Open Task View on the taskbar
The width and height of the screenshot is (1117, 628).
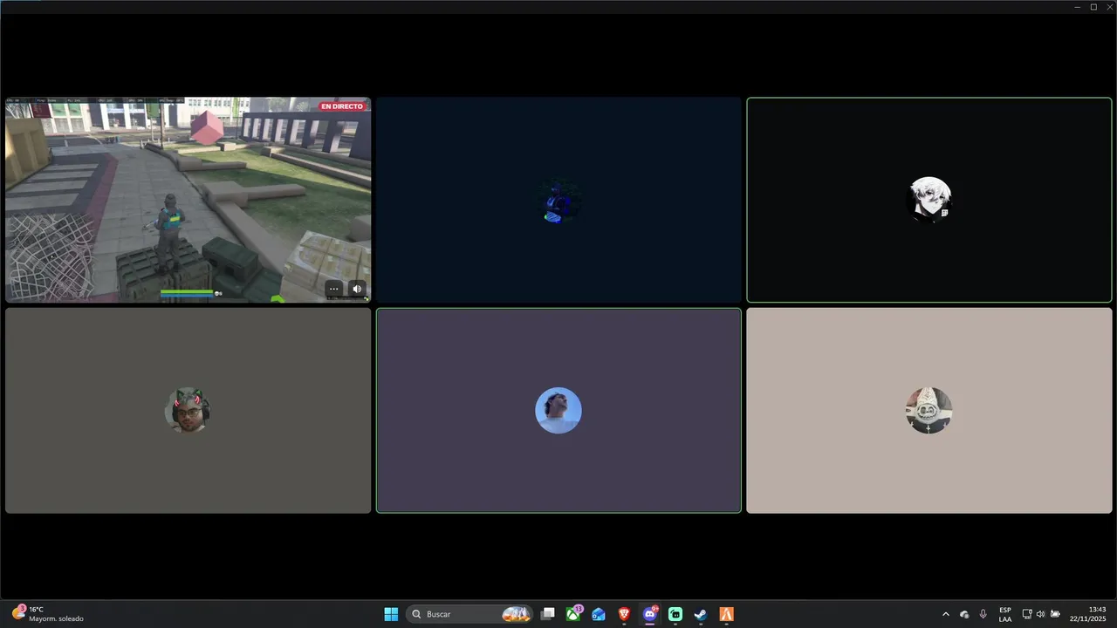pos(547,614)
